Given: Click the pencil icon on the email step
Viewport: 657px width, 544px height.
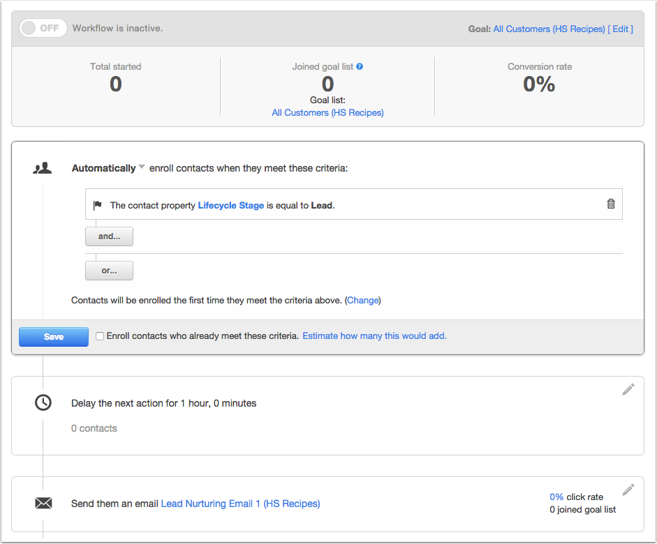Looking at the screenshot, I should coord(628,490).
